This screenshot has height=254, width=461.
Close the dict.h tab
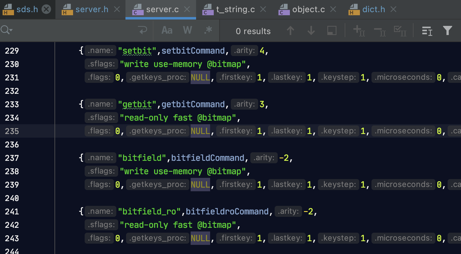393,9
